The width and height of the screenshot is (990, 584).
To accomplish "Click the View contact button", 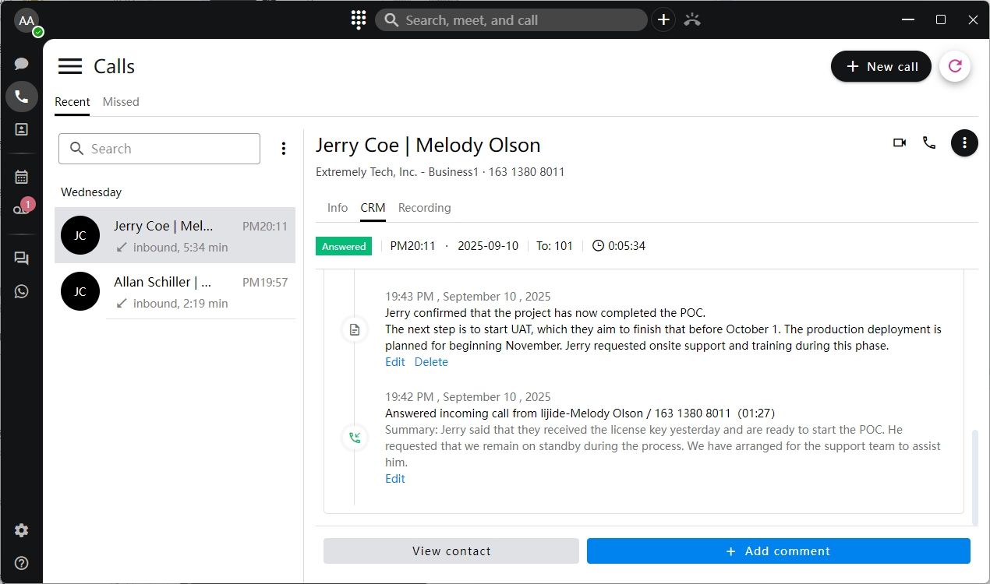I will [x=451, y=551].
